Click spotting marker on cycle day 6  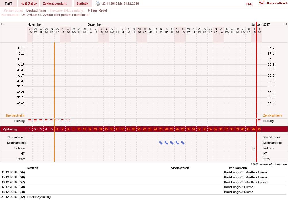click(57, 120)
